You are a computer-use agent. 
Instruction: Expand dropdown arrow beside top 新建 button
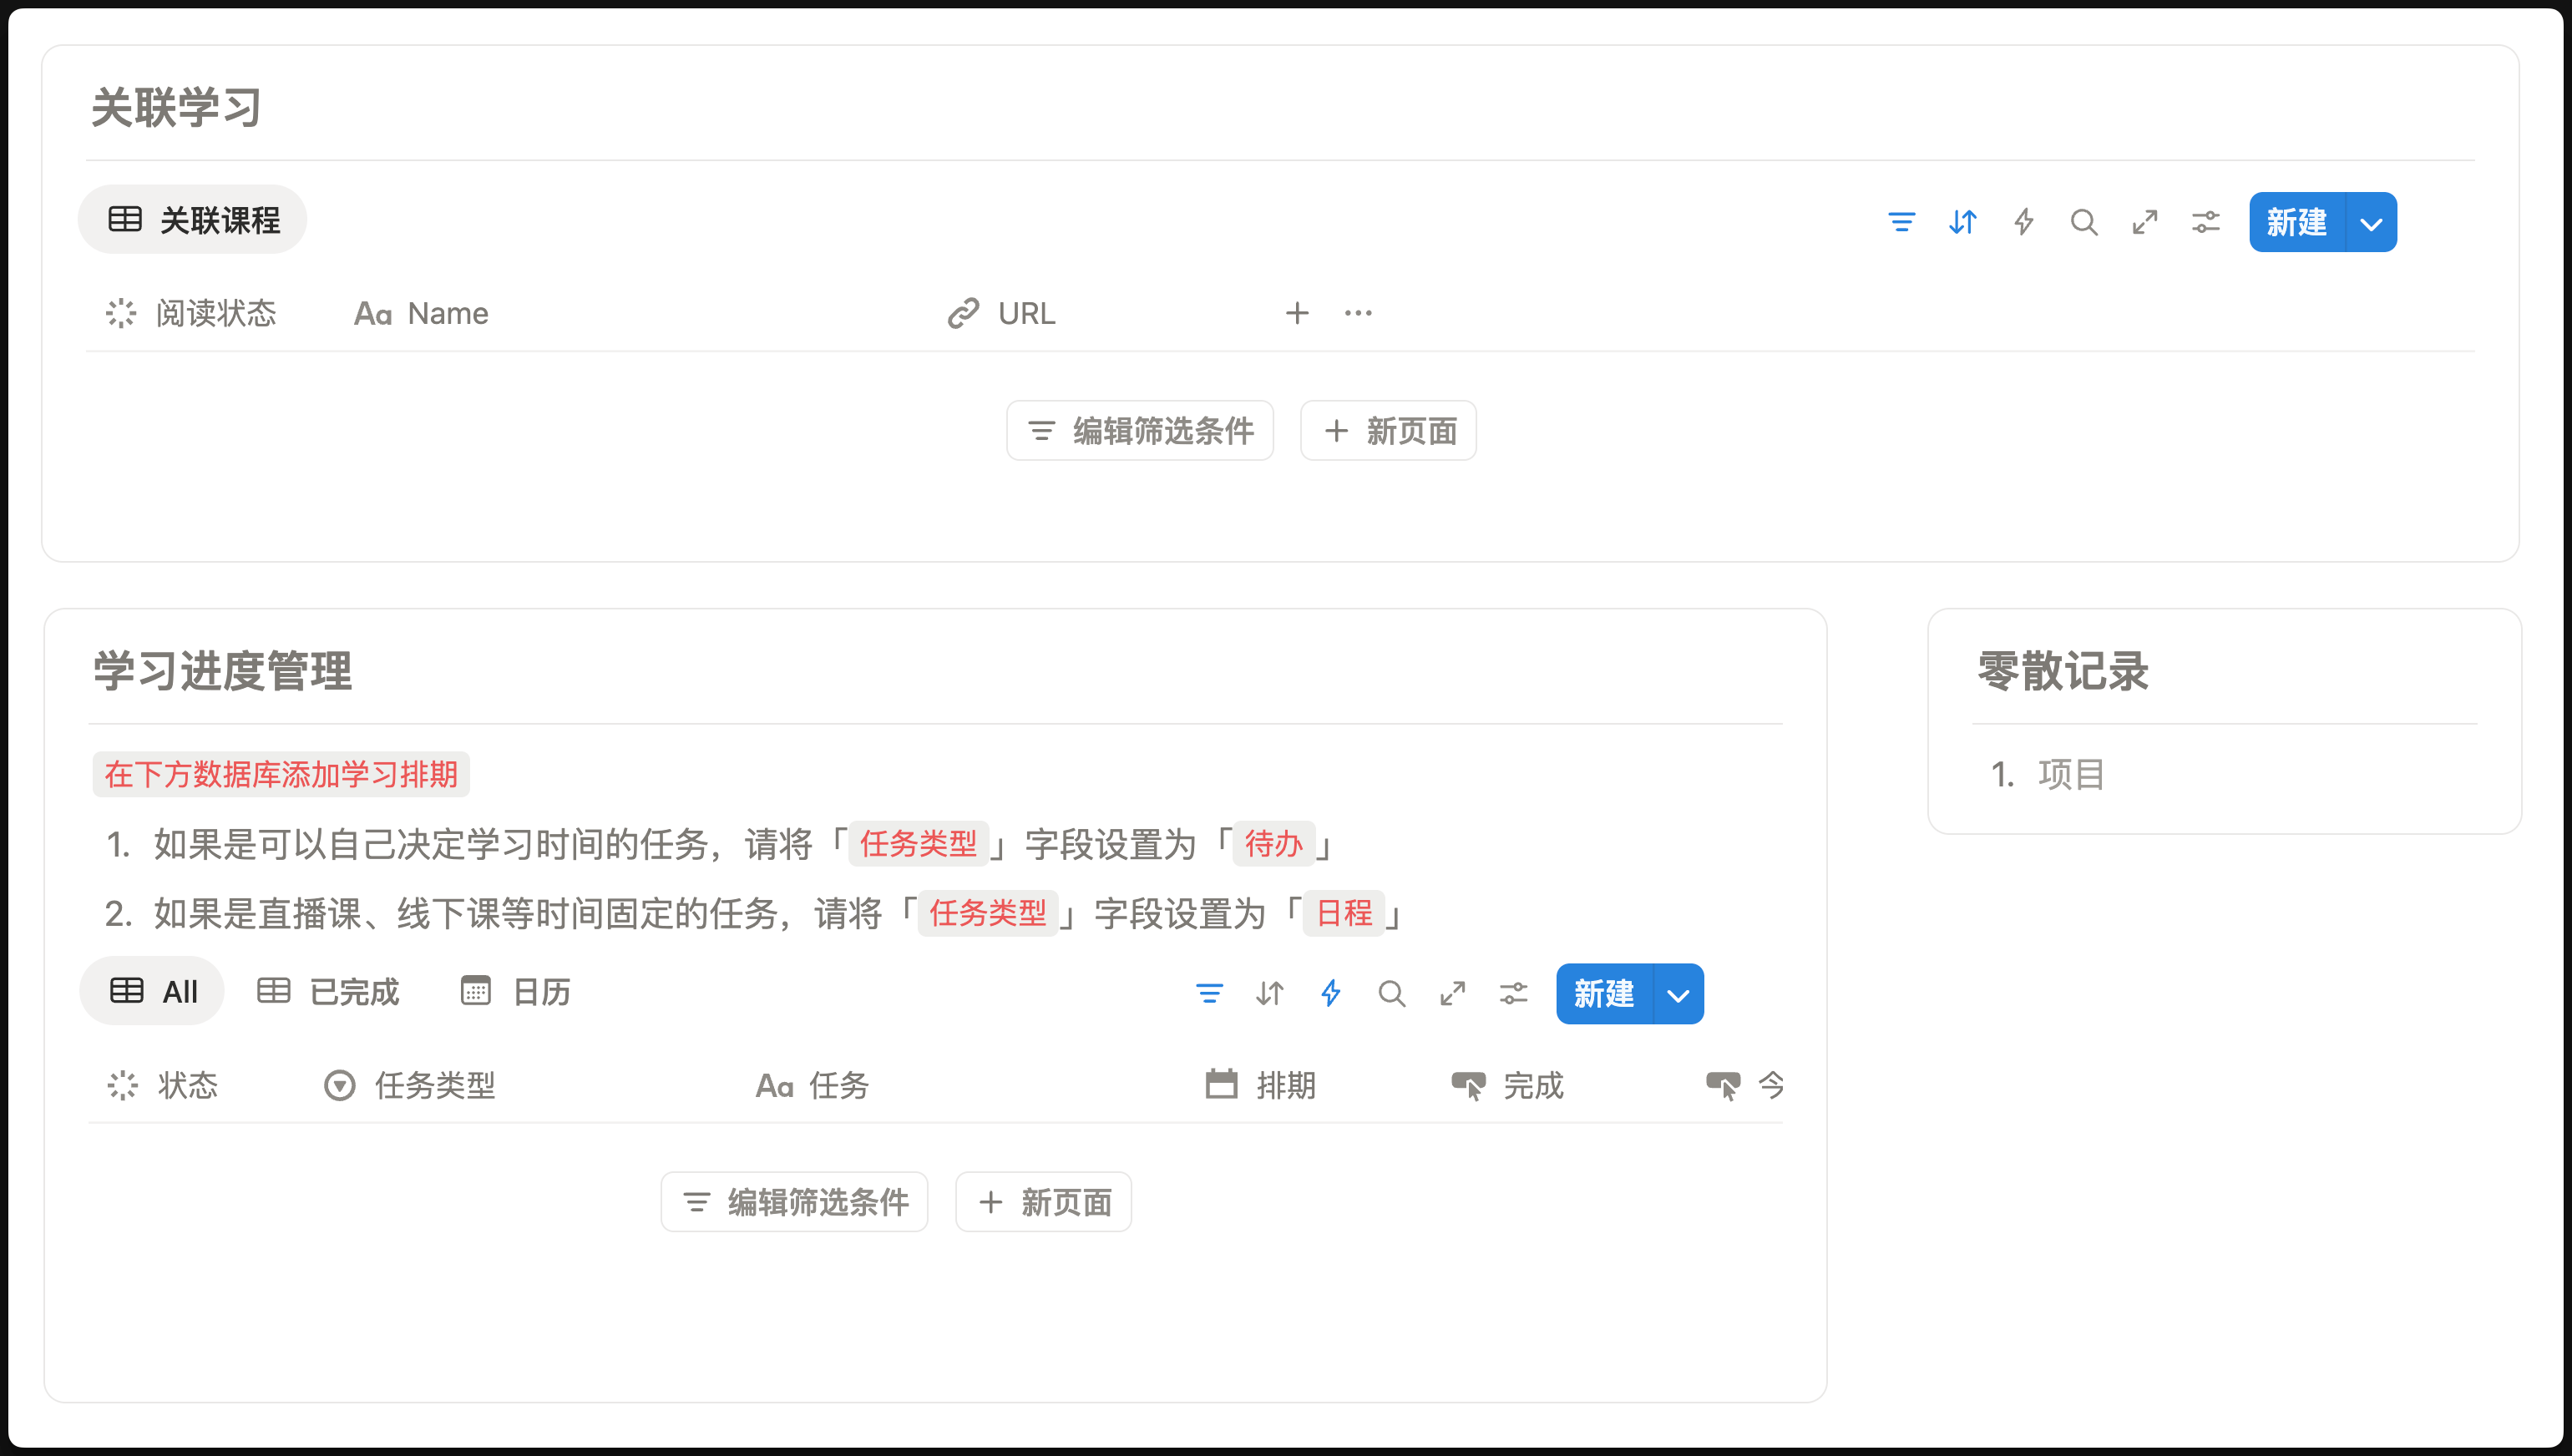pyautogui.click(x=2371, y=223)
